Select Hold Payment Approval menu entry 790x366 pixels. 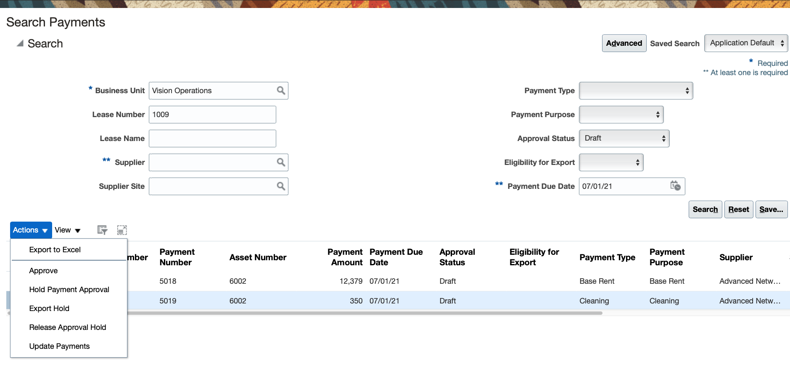[69, 290]
